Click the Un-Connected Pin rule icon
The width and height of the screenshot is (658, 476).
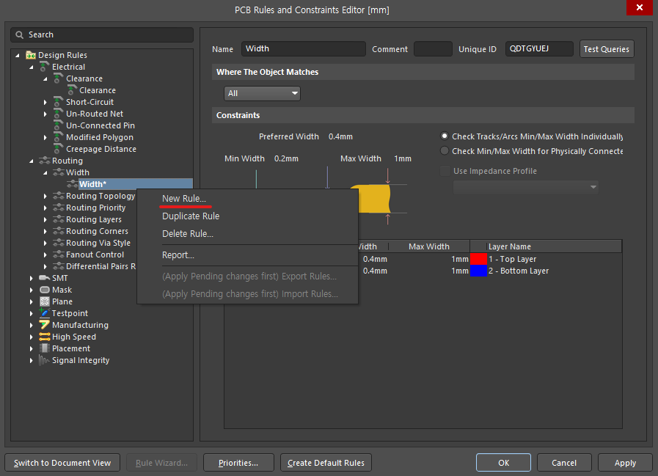[59, 125]
